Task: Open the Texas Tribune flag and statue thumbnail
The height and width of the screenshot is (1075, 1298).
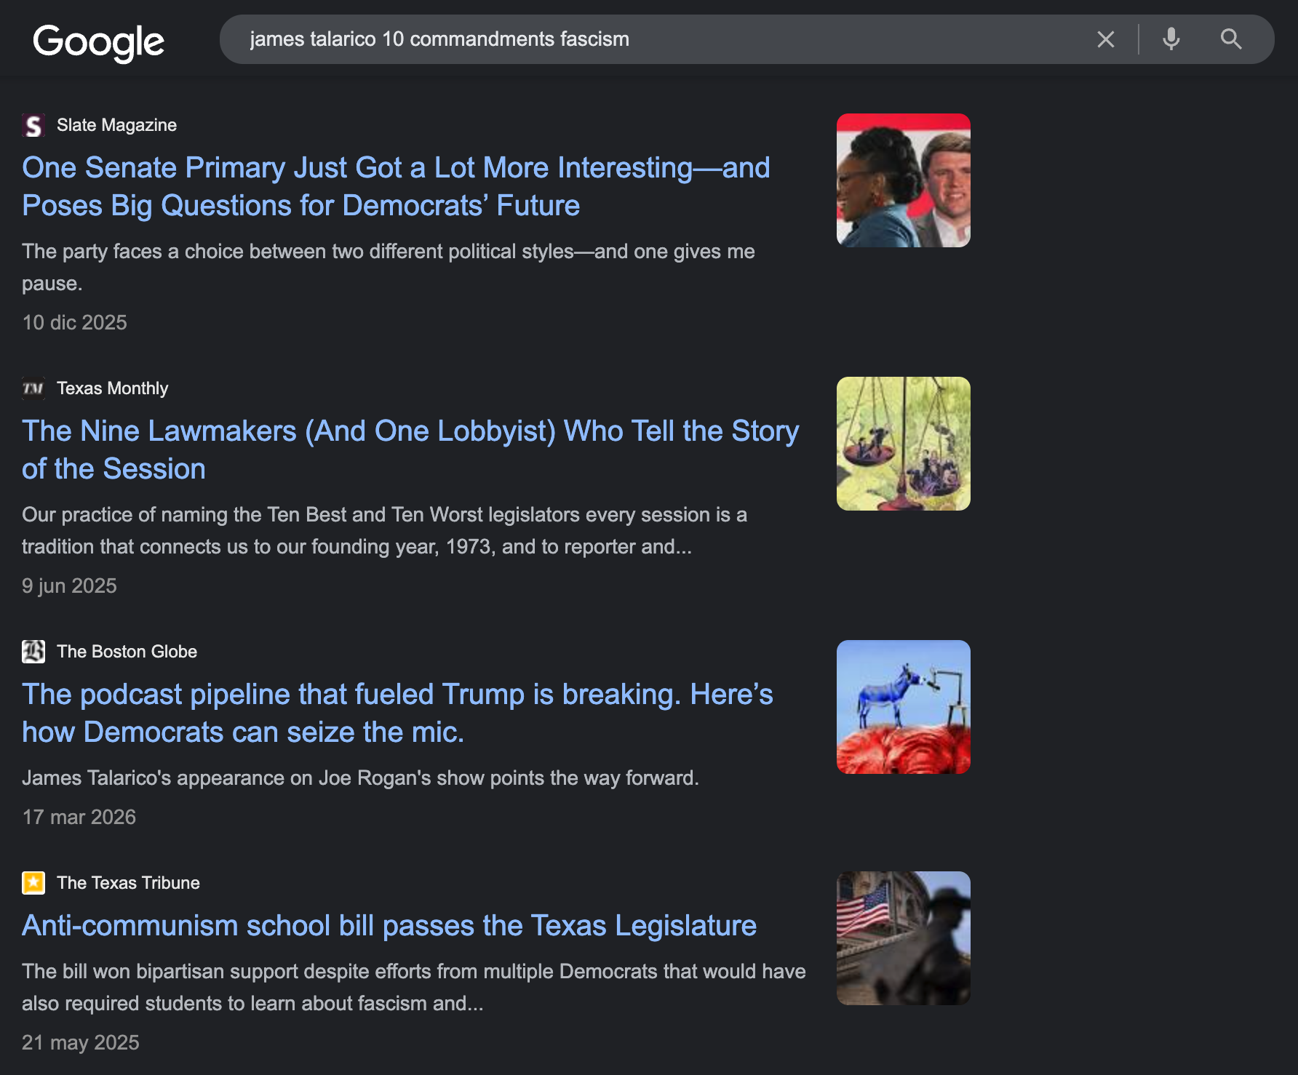Action: [x=904, y=938]
